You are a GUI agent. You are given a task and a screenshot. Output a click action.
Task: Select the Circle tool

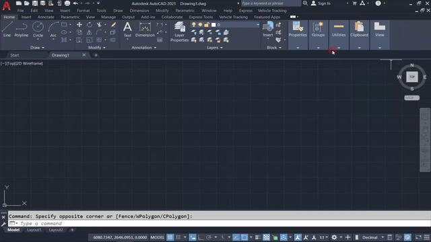(x=38, y=30)
